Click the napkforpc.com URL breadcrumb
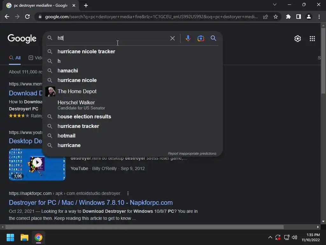The height and width of the screenshot is (245, 326). (64, 193)
